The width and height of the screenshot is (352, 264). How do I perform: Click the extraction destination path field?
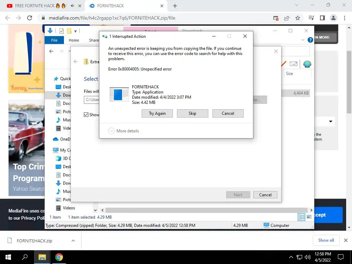pyautogui.click(x=91, y=100)
